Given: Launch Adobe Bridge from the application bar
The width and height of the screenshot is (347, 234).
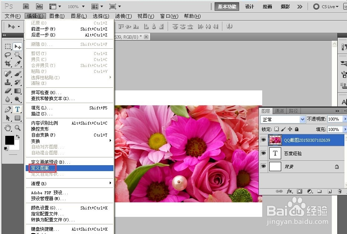Looking at the screenshot, I should coord(26,6).
